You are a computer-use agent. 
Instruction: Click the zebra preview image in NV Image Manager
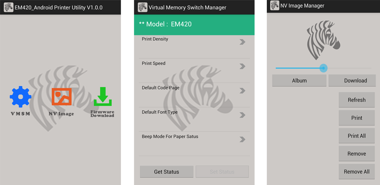pos(323,40)
